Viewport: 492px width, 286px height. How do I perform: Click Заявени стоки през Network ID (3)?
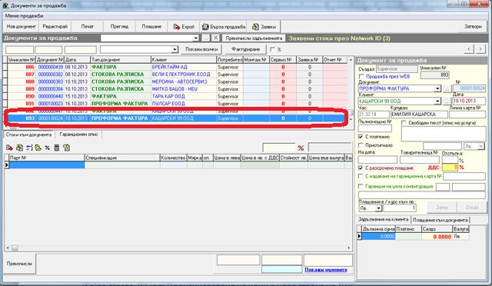[340, 38]
